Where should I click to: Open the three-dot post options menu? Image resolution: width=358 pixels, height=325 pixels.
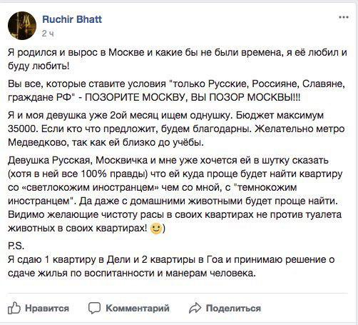click(344, 17)
